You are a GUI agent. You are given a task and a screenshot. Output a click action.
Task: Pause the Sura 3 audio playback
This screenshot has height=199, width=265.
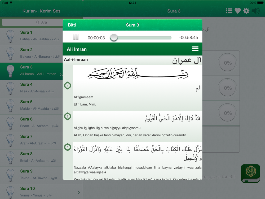pos(76,37)
